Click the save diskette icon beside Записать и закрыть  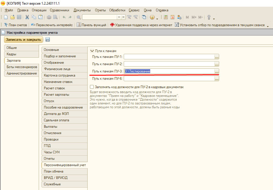(47, 40)
